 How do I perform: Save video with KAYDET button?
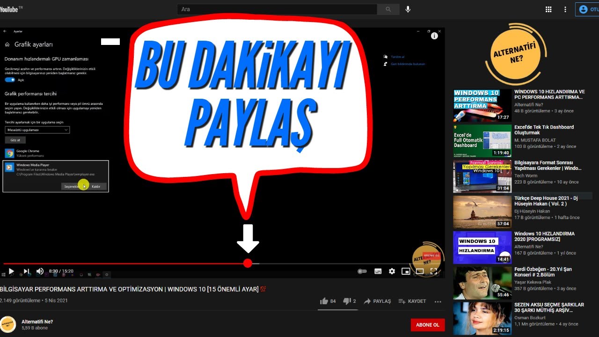[412, 301]
